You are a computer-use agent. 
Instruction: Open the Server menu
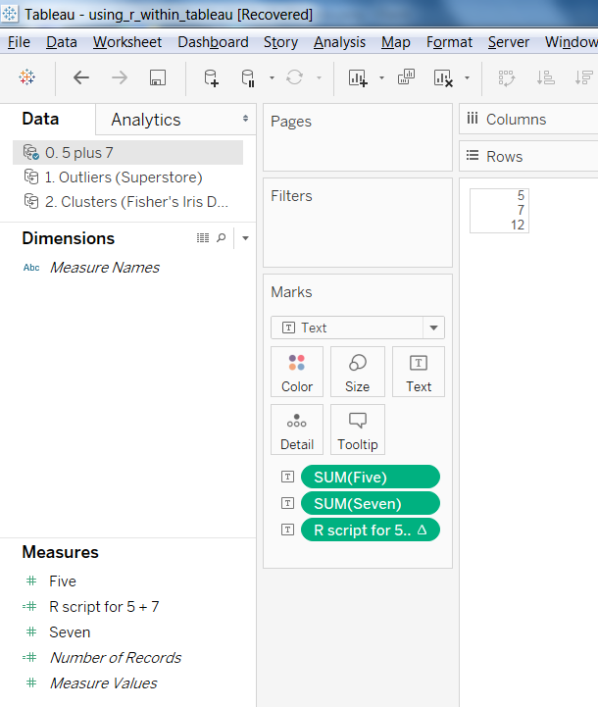509,42
